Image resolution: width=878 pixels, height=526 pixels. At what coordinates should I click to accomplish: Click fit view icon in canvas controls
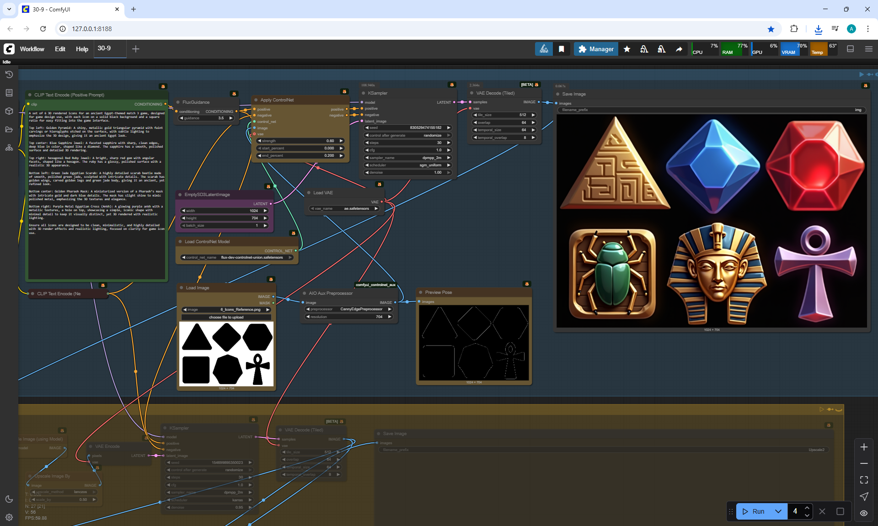864,480
